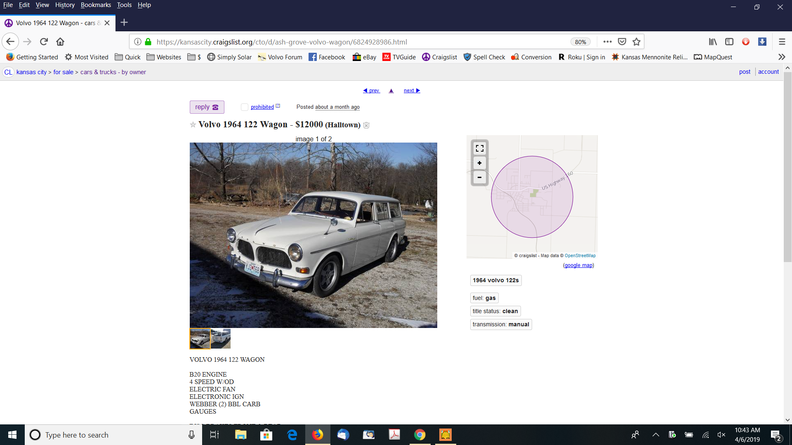Open the History menu
This screenshot has height=445, width=792.
pyautogui.click(x=65, y=5)
